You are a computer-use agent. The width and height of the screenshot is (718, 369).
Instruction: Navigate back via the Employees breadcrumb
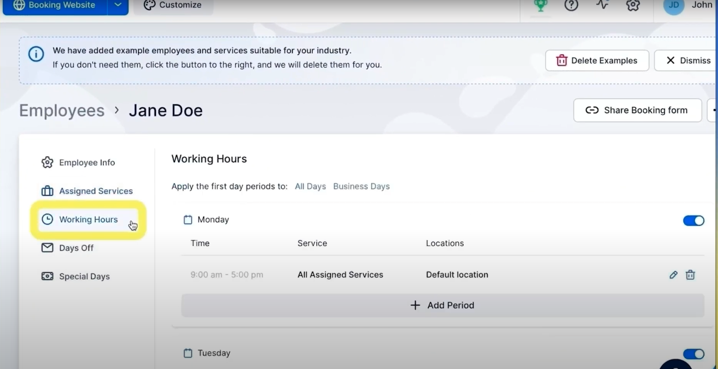tap(62, 111)
